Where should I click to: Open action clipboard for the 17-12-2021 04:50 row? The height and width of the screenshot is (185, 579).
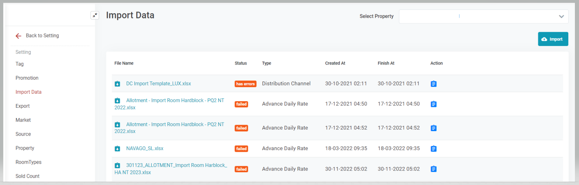(x=433, y=104)
